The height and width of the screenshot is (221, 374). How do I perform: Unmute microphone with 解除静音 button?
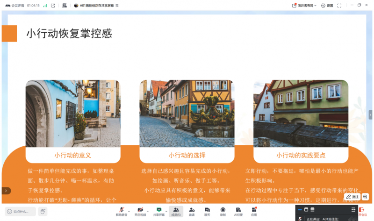click(x=121, y=211)
